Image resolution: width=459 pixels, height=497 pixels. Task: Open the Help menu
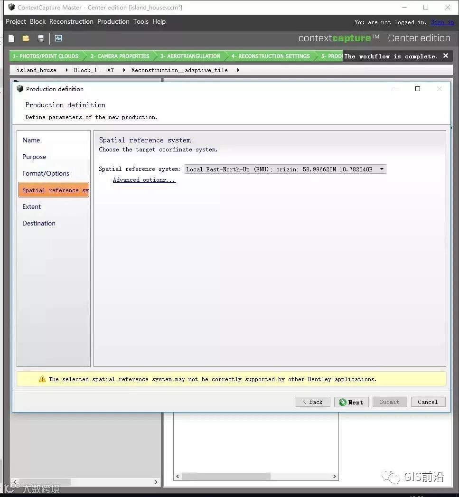(x=159, y=21)
